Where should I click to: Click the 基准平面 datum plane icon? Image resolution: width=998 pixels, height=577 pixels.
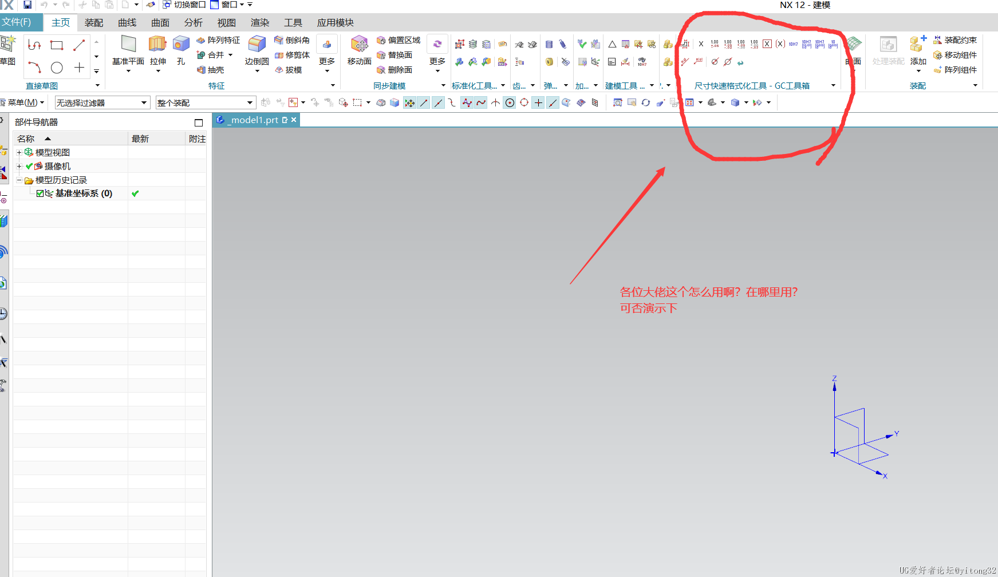128,44
